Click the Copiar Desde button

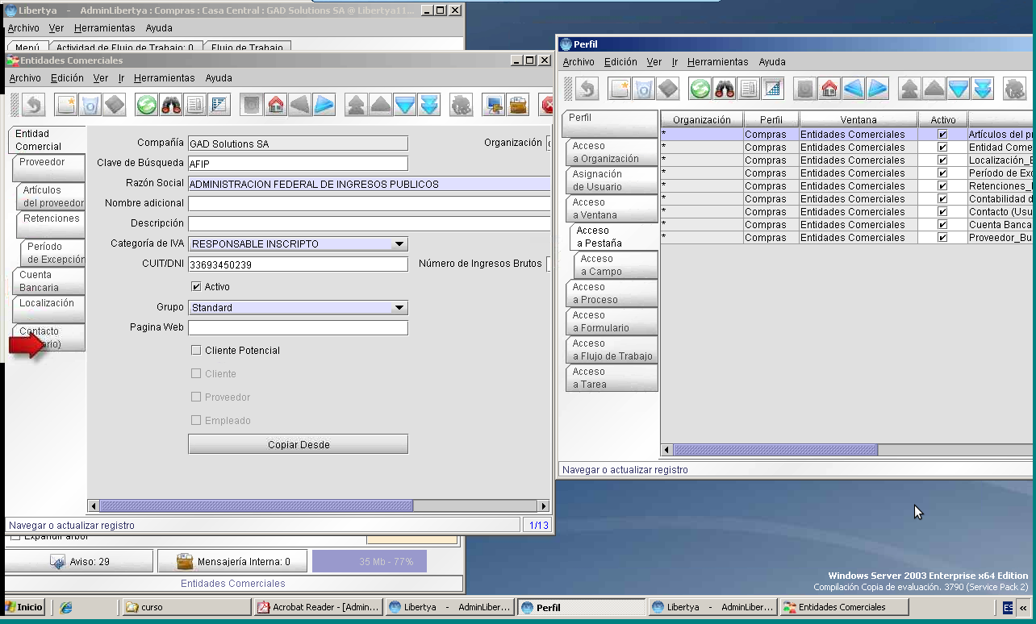coord(298,444)
